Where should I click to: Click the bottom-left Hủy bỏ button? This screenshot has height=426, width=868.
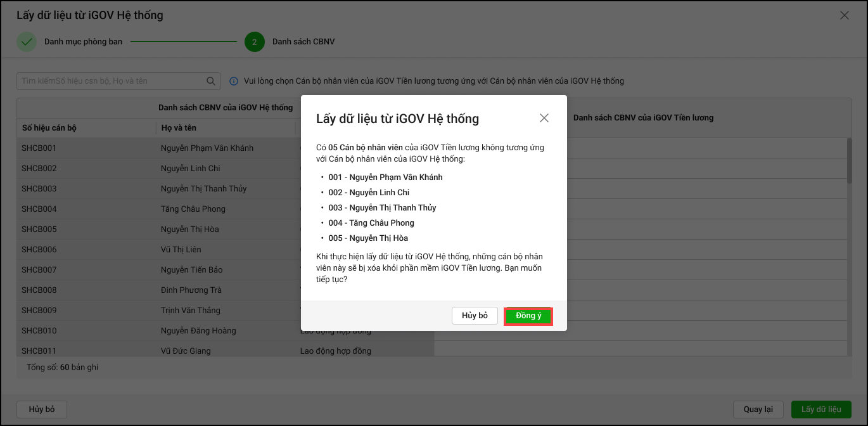click(42, 410)
